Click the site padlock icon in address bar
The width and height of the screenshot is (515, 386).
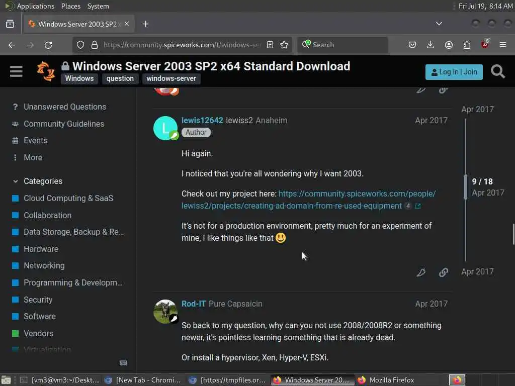[95, 45]
